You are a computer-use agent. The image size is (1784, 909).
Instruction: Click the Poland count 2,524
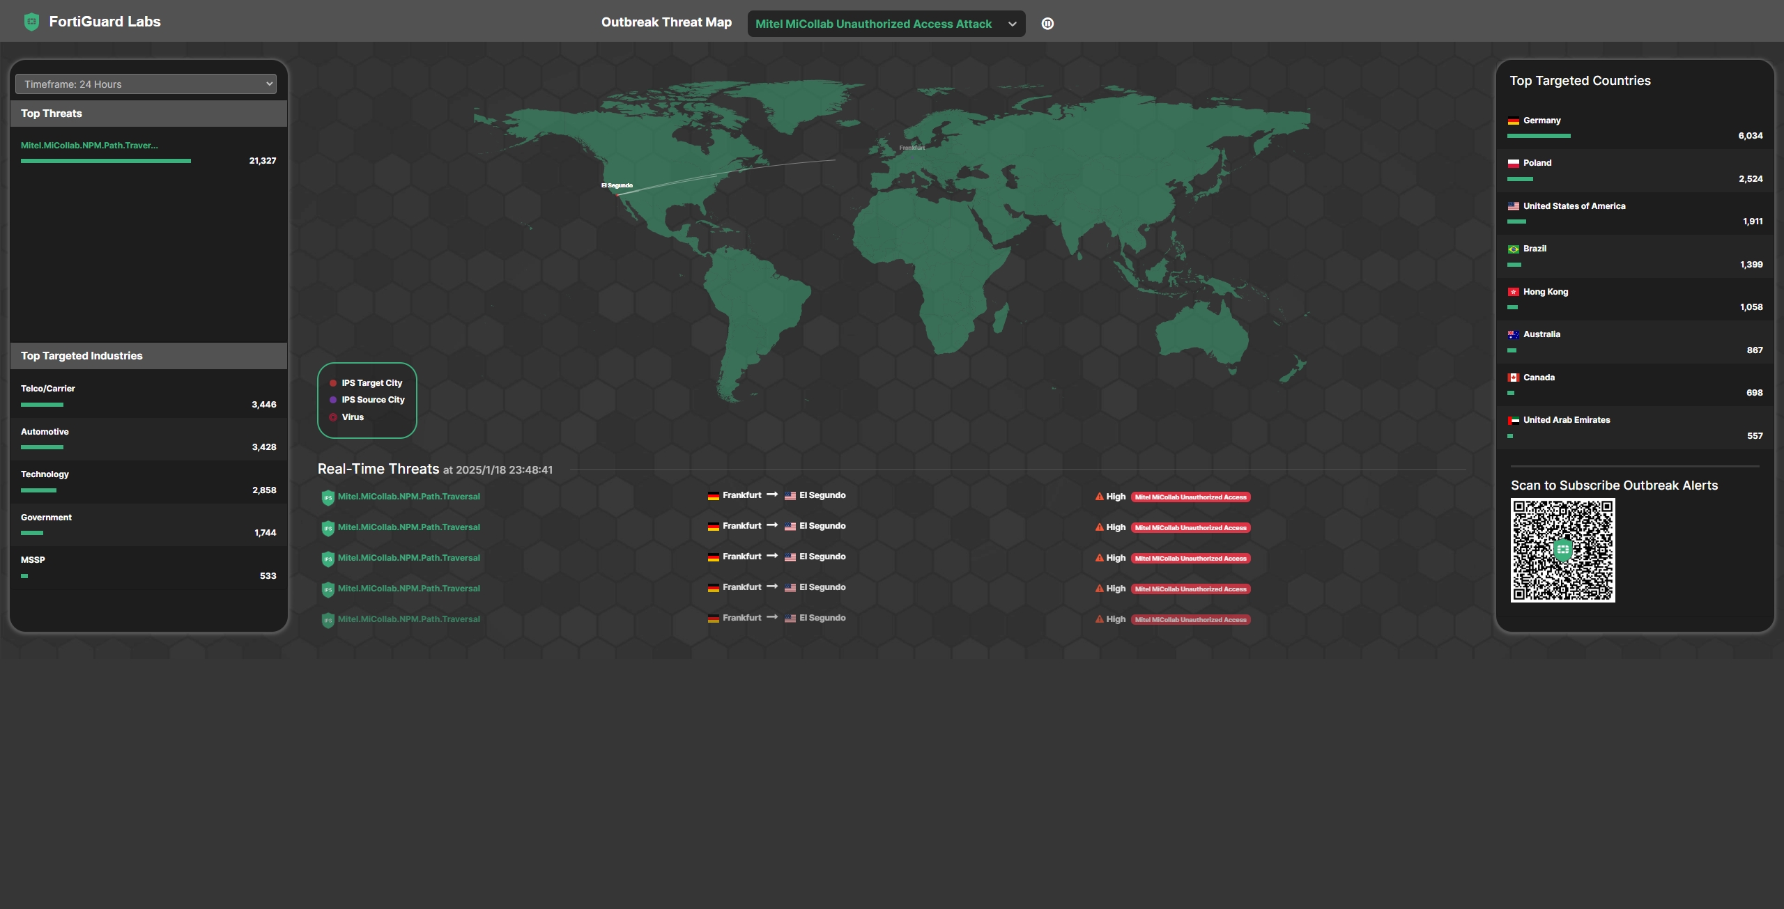point(1751,179)
